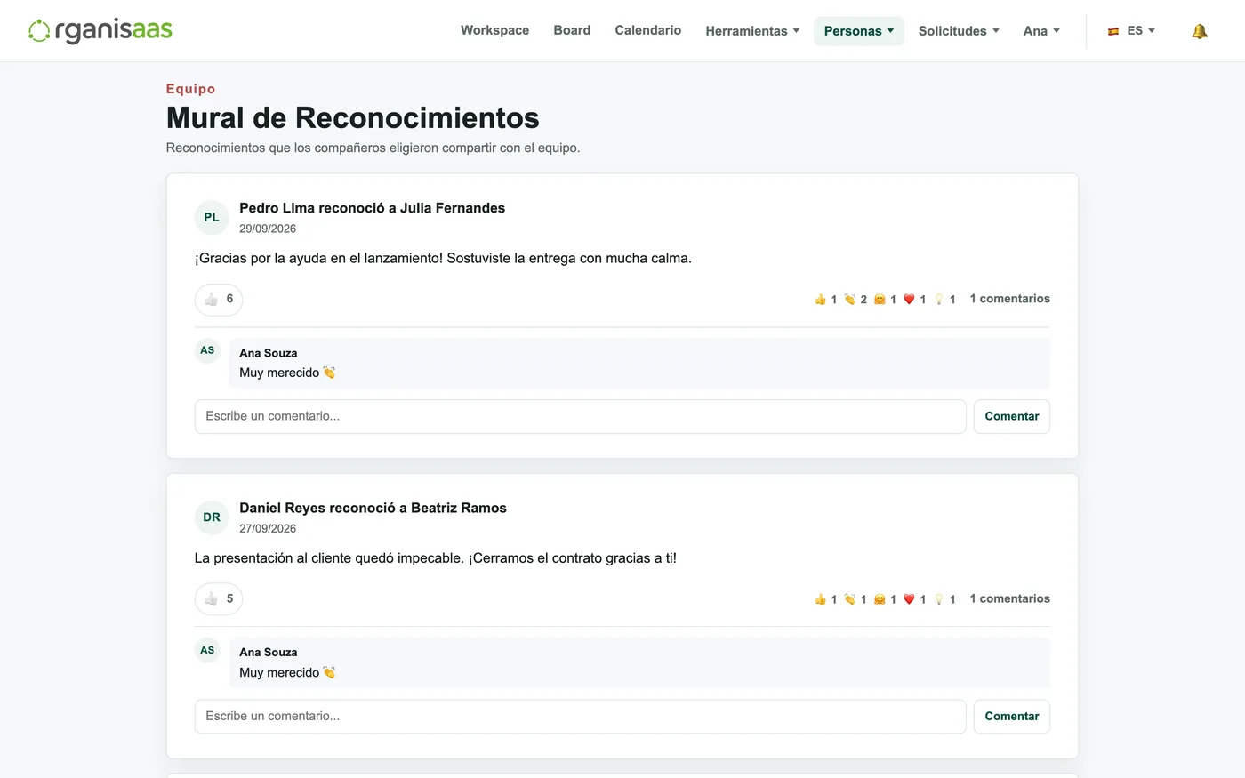This screenshot has height=778, width=1245.
Task: Show the 1 comentarios on Pedro Lima's post
Action: [x=1009, y=299]
